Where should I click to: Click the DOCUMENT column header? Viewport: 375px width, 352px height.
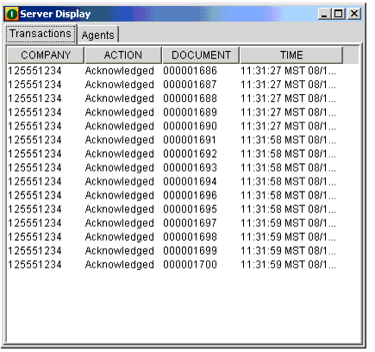tap(201, 55)
